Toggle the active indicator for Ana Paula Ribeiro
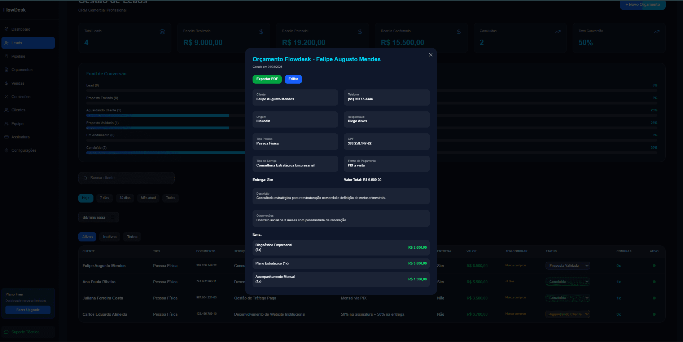Viewport: 683px width, 342px height. coord(654,282)
